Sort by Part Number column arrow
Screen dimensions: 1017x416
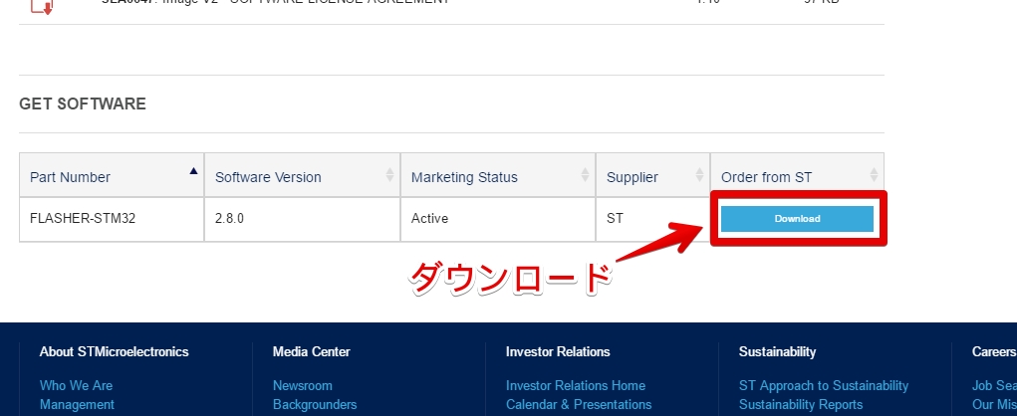[x=193, y=171]
